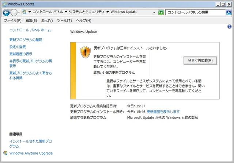Expand dropdown arrow after システムとセキュリティ
The image size is (234, 163).
[107, 12]
